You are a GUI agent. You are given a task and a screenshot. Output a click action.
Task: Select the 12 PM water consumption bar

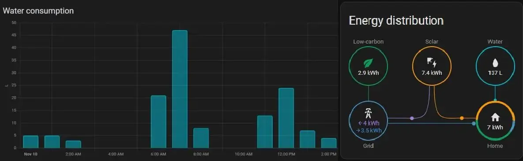(286, 118)
